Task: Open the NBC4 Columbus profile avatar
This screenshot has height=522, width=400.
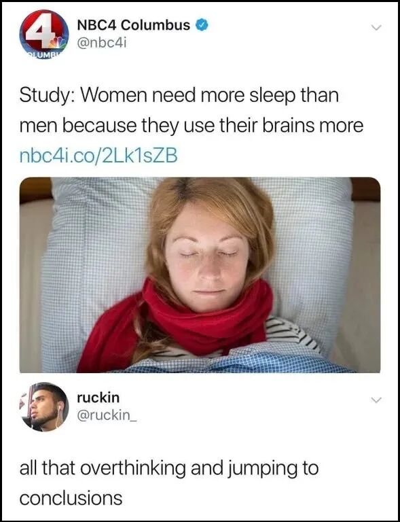Action: click(x=44, y=34)
